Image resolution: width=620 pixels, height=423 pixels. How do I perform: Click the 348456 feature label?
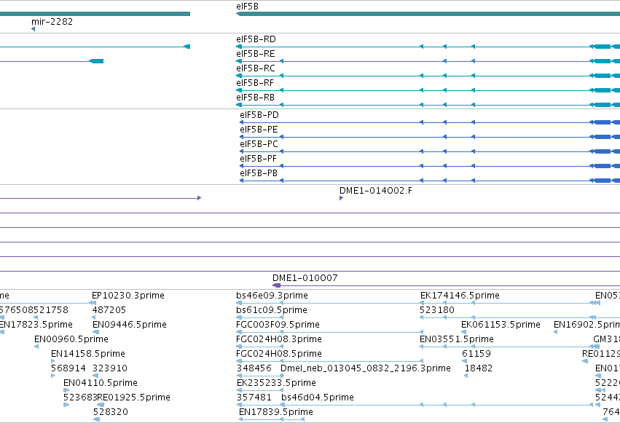click(254, 368)
